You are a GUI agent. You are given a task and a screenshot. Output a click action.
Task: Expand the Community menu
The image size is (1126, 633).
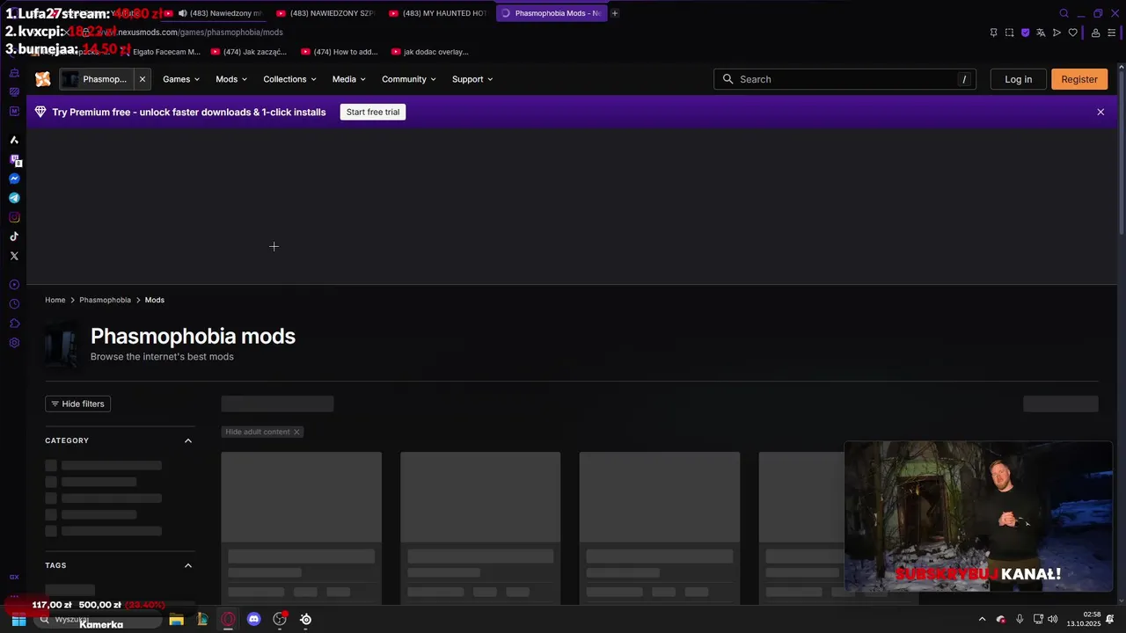(x=409, y=79)
